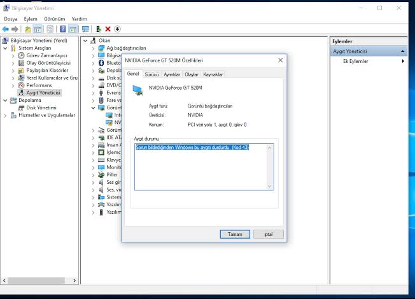Click the Tamam button

pos(235,234)
